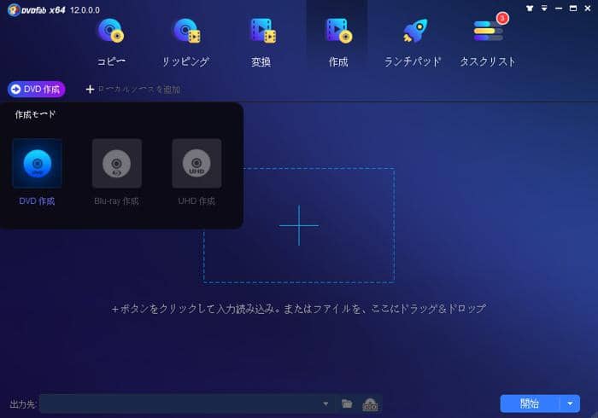Image resolution: width=598 pixels, height=418 pixels.
Task: Click the 開始 start button
Action: pos(530,403)
